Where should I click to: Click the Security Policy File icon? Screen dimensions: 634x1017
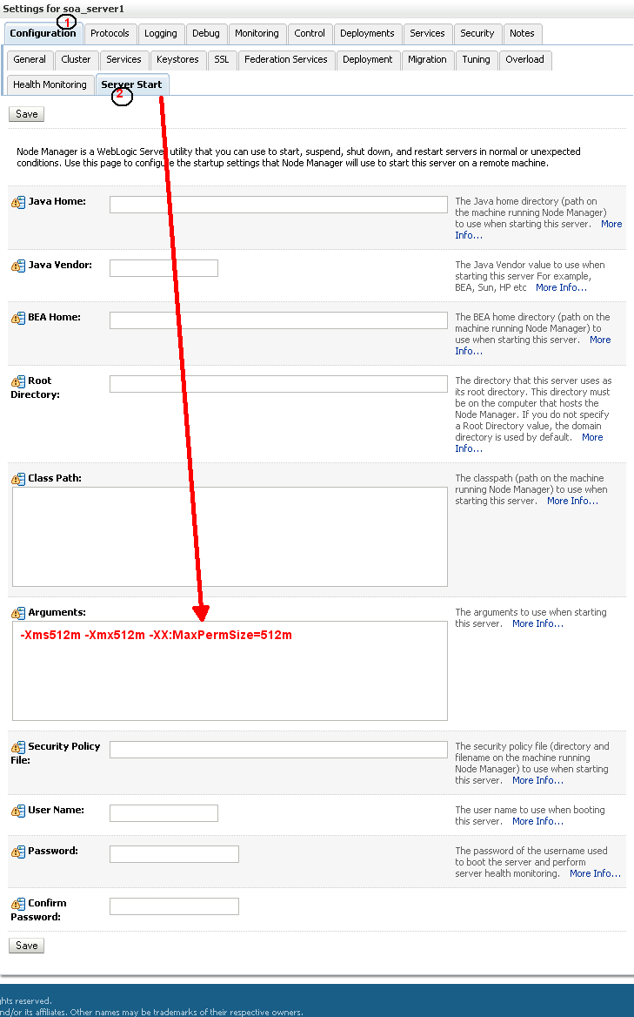(x=18, y=747)
